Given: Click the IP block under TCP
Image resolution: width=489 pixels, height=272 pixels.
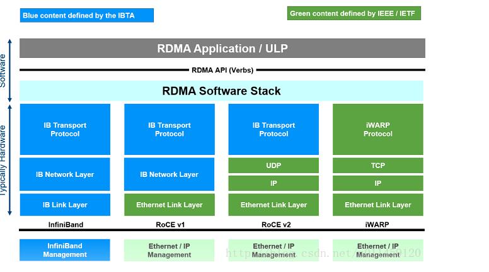Looking at the screenshot, I should point(378,183).
